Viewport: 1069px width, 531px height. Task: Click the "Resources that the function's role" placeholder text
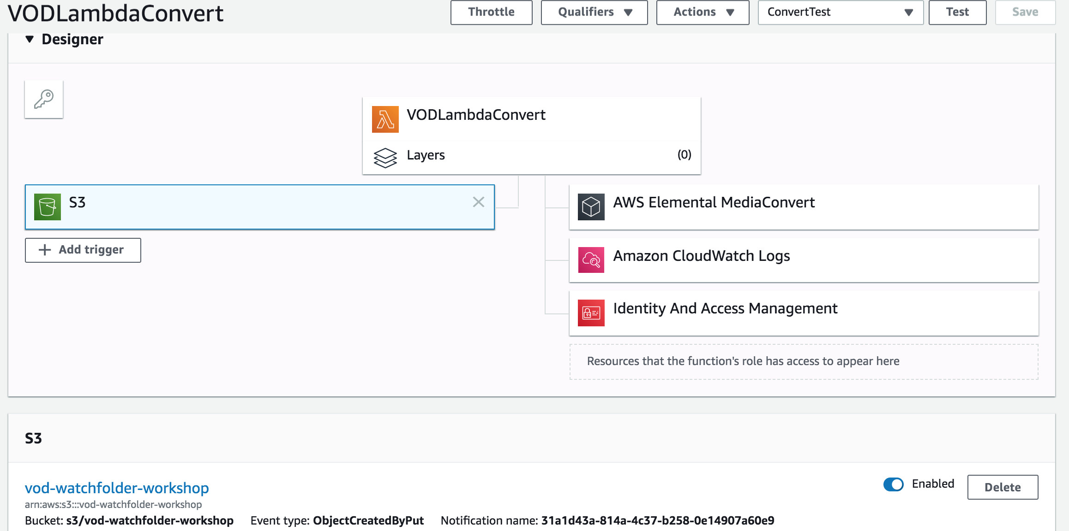[743, 361]
